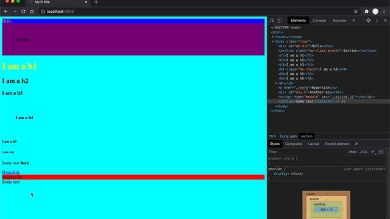Toggle the :hov element state panel
The height and width of the screenshot is (219, 390).
[352, 151]
